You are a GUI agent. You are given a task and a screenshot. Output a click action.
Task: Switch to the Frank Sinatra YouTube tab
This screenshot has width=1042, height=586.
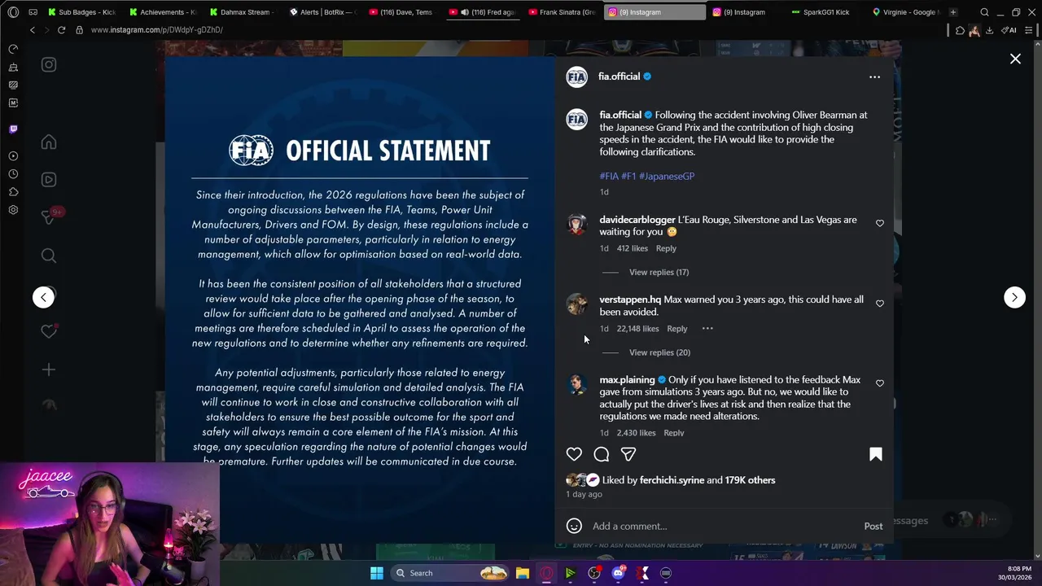pos(563,12)
